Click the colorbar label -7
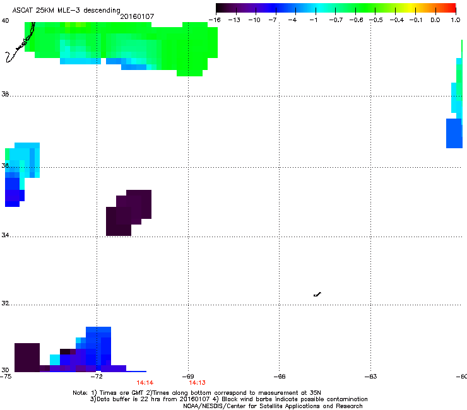467x410 pixels. 273,20
